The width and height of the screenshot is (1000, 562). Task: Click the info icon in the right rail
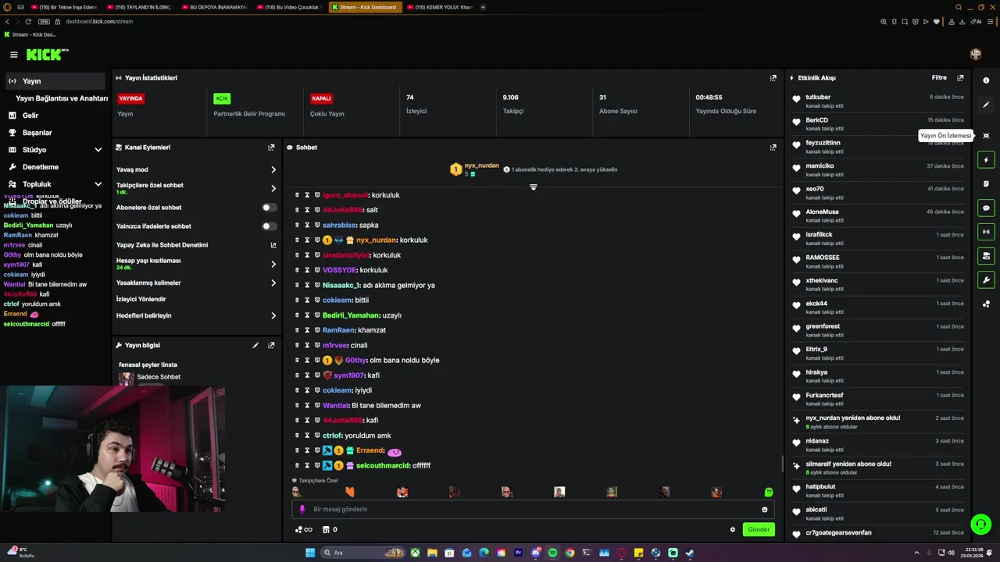point(986,80)
